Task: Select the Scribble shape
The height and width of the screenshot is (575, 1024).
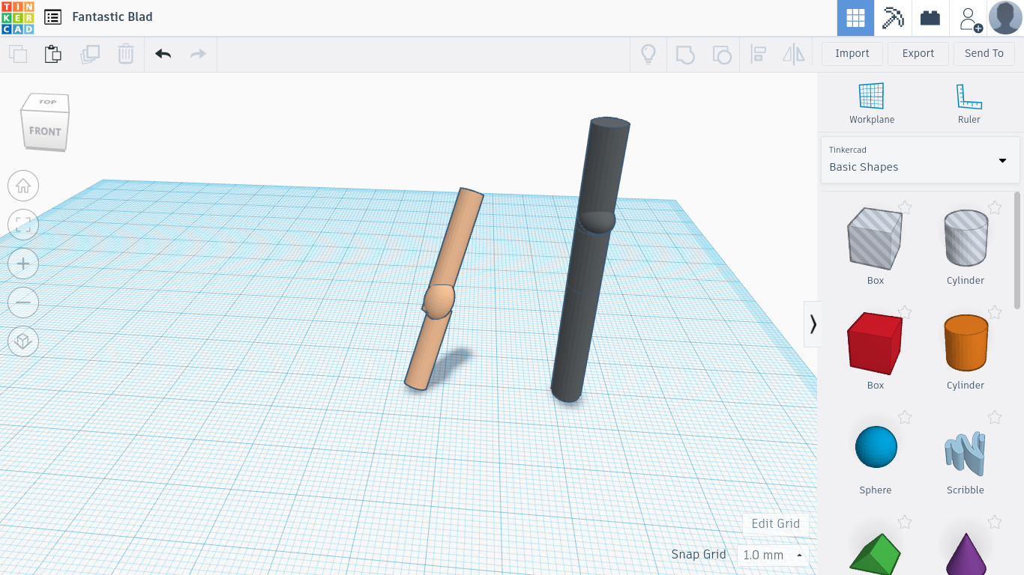Action: tap(966, 454)
